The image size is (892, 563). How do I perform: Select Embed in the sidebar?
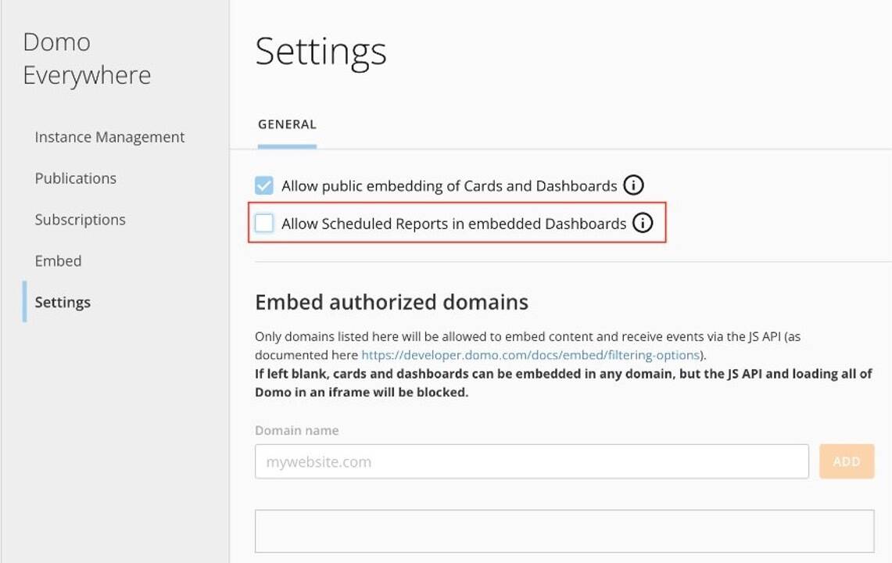click(x=58, y=260)
